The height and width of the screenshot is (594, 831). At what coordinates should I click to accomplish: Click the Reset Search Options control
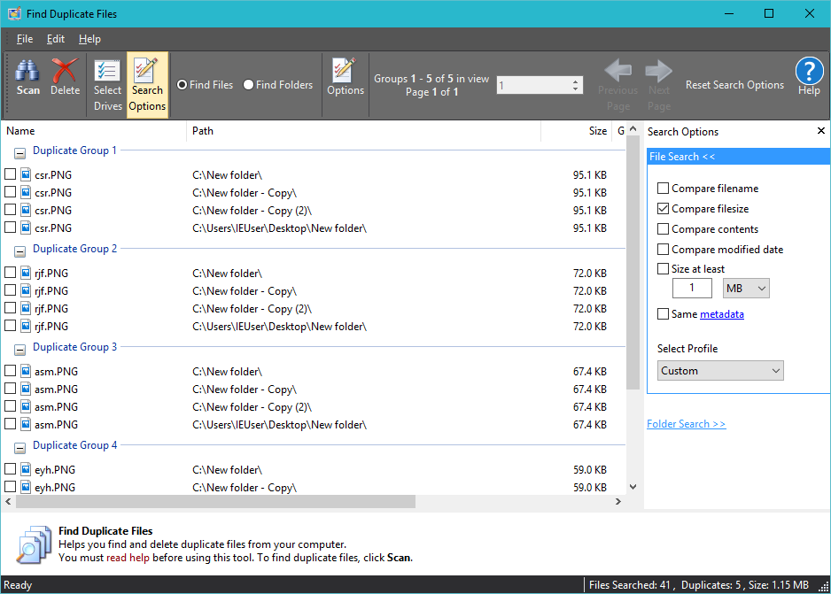tap(734, 85)
